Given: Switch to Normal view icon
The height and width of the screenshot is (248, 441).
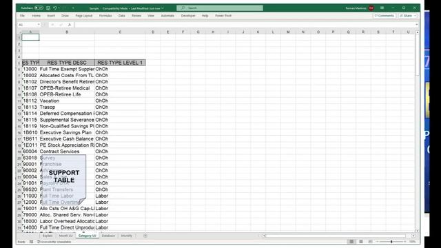Looking at the screenshot, I should click(x=351, y=242).
